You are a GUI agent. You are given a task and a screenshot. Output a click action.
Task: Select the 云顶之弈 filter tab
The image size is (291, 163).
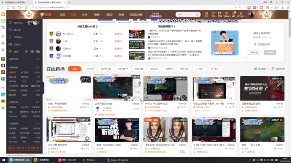[x=154, y=69]
